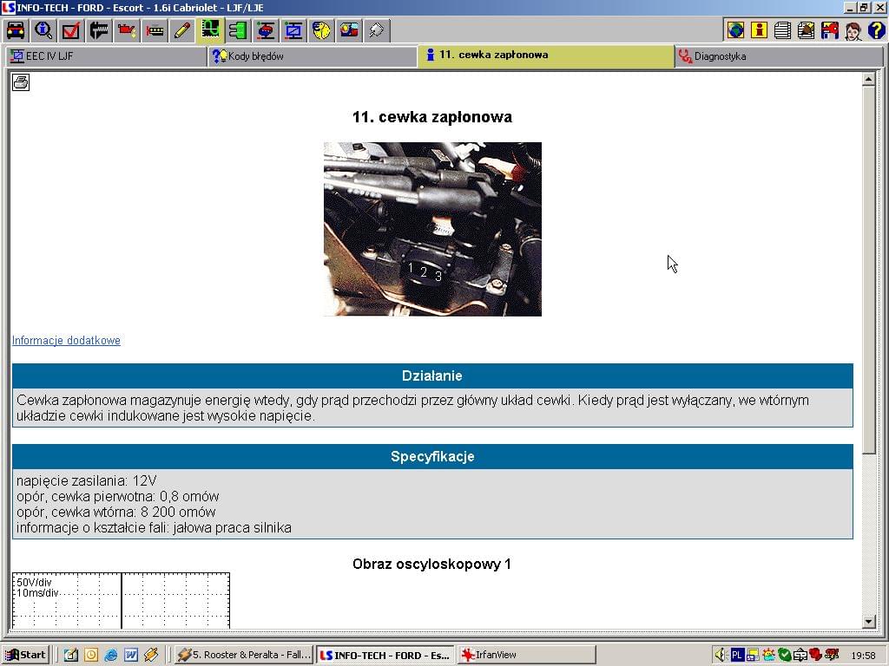The image size is (889, 666).
Task: Click the documents with notes edit icon
Action: click(806, 30)
